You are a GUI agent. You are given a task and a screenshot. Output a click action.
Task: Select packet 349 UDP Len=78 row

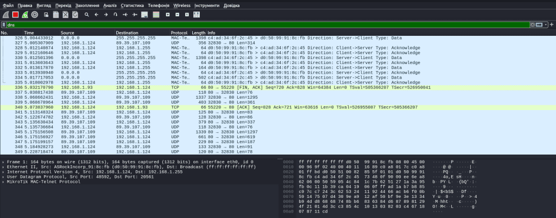point(278,152)
